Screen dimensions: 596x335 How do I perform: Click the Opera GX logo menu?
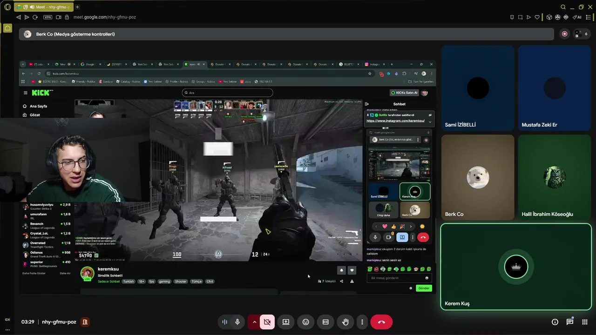[x=7, y=7]
